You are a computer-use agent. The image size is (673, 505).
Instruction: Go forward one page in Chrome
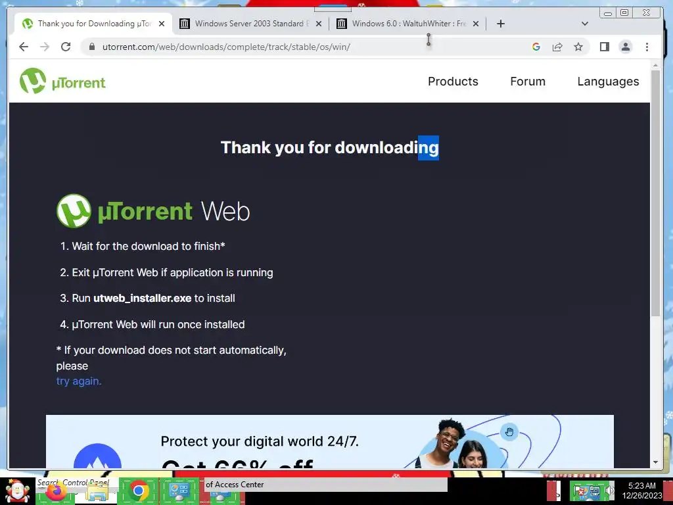point(45,47)
